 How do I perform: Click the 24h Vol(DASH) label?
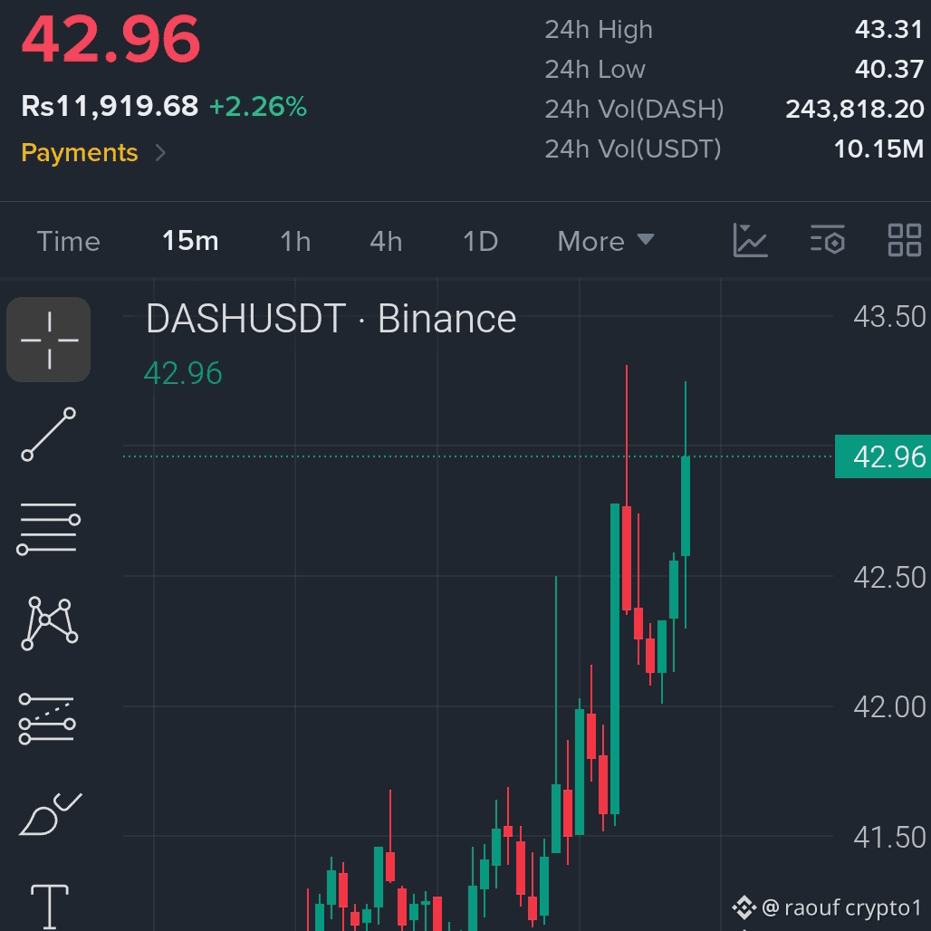click(634, 110)
